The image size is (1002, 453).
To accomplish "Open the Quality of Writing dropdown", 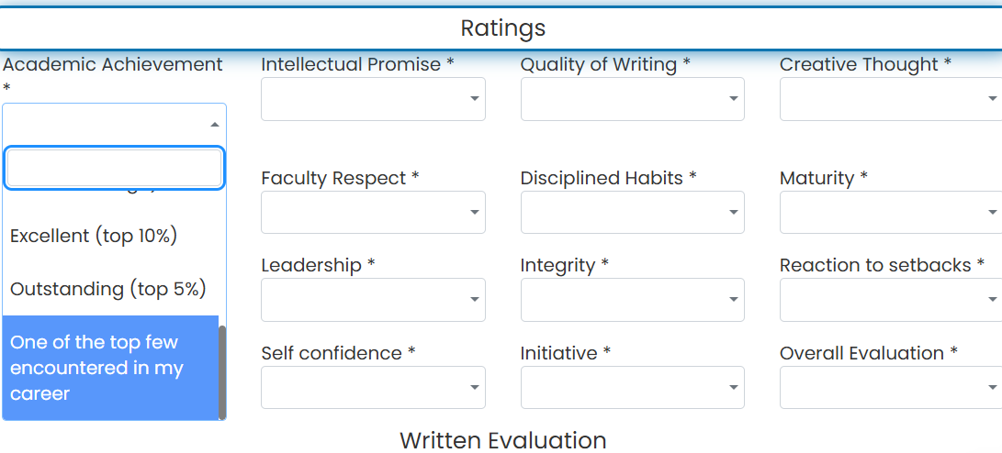I will tap(633, 99).
